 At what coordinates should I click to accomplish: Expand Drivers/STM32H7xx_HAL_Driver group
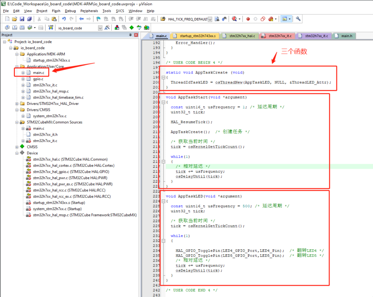pos(17,103)
